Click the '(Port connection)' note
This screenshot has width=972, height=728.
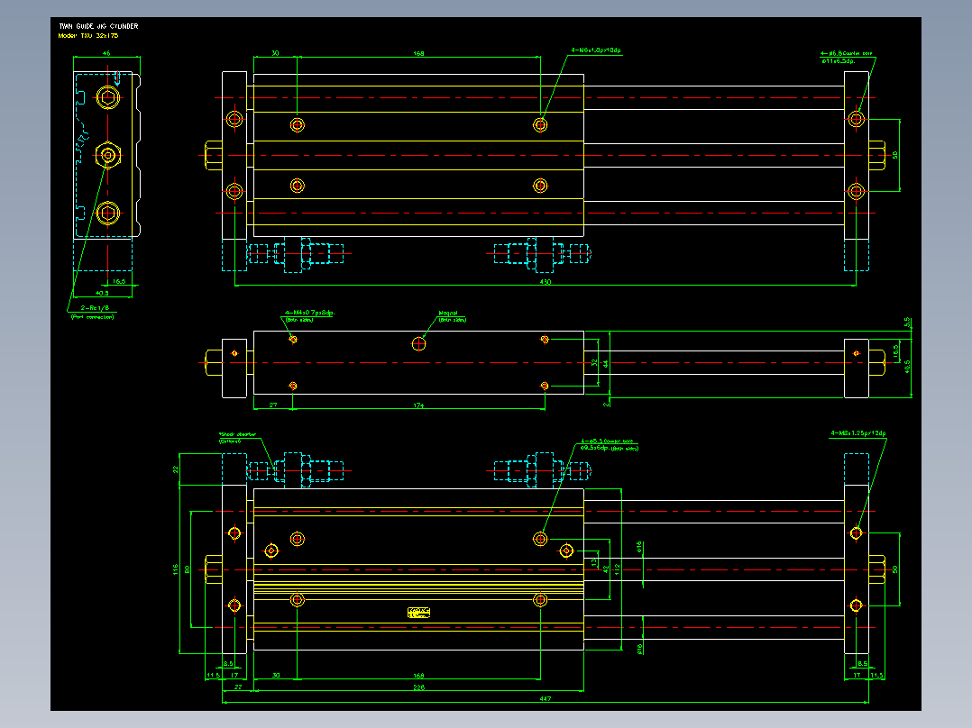pyautogui.click(x=92, y=317)
